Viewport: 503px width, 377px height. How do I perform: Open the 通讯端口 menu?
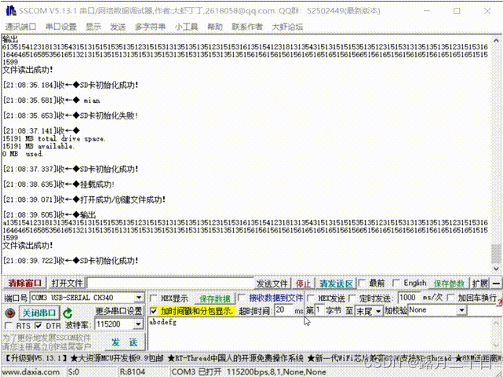[21, 27]
